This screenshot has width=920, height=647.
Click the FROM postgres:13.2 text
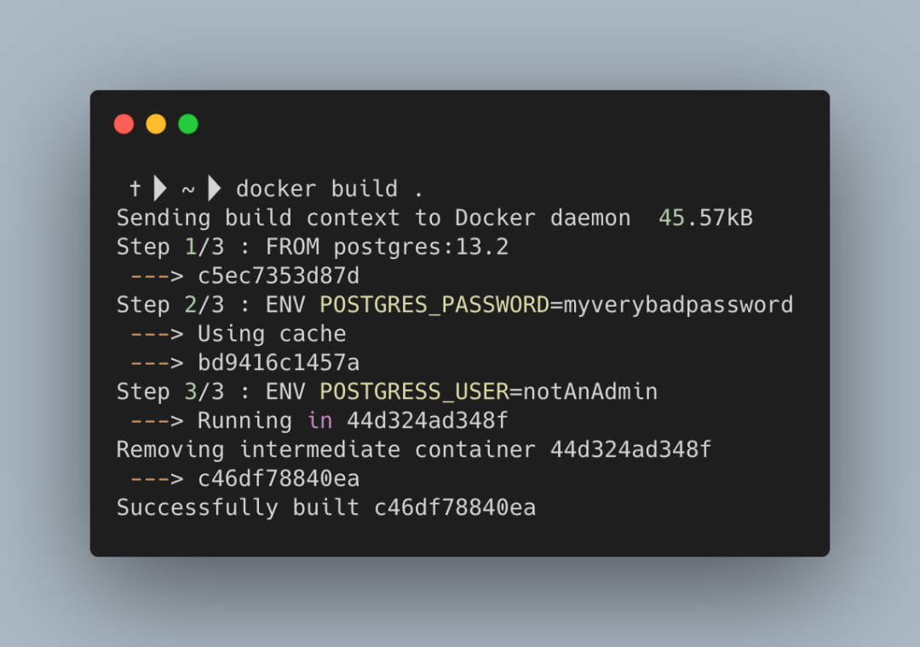(x=388, y=247)
